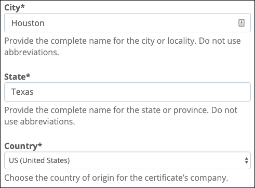This screenshot has height=188, width=255.
Task: Click the City* field label
Action: [x=15, y=8]
